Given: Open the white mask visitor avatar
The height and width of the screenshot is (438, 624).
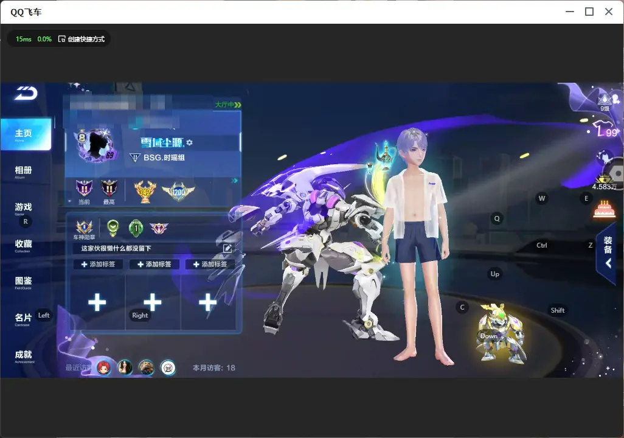Looking at the screenshot, I should (x=168, y=367).
